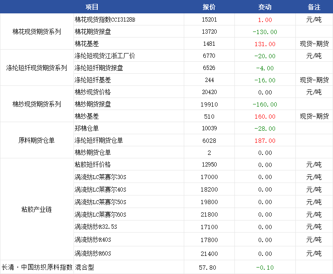Select the 涤纶短纤基差 row label
Screen dimensions: 333x274
point(93,80)
